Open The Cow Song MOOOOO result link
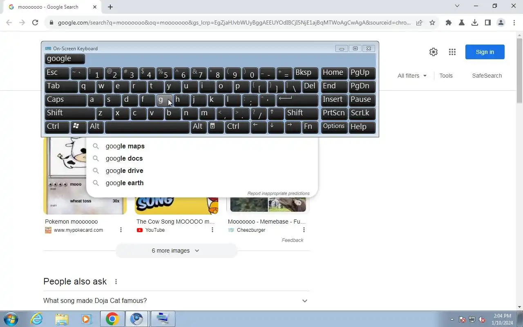Image resolution: width=523 pixels, height=327 pixels. pos(175,222)
